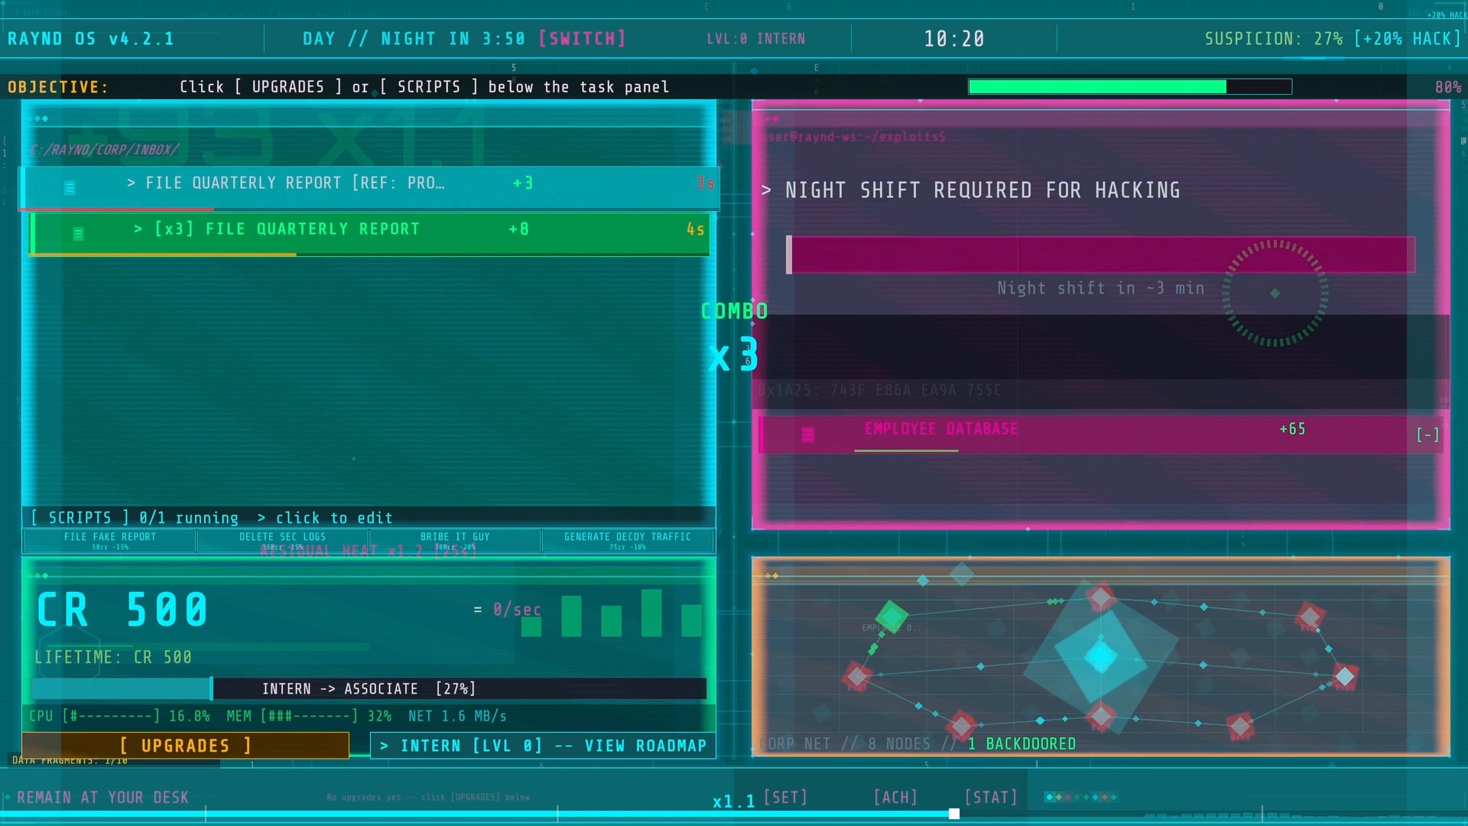The image size is (1468, 826).
Task: Click the document icon on the x3 quarterly report task
Action: click(x=78, y=233)
